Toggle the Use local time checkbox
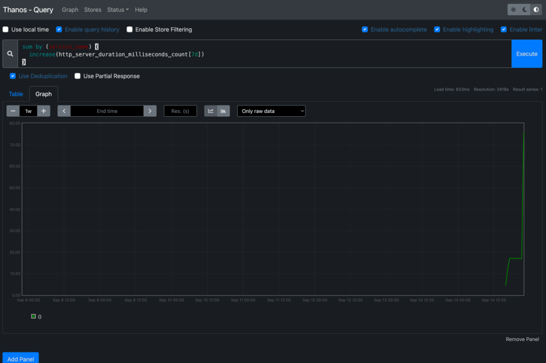The height and width of the screenshot is (363, 546). [5, 29]
